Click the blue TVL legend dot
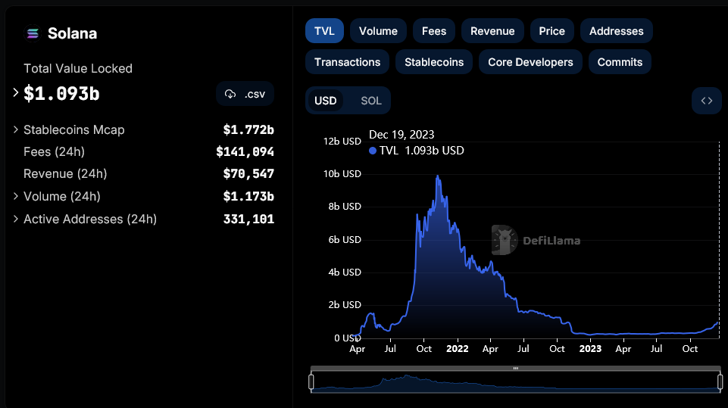 point(372,151)
